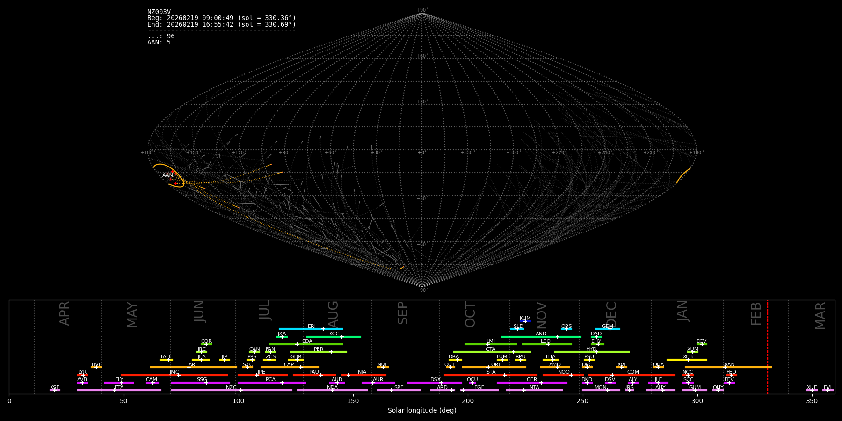Viewport: 842px width, 421px height.
Task: Click the +90° latitude label atop the map
Action: (x=421, y=10)
